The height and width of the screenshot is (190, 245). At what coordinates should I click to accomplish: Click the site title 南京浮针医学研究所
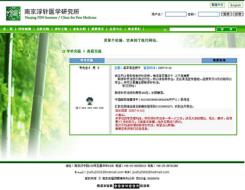[52, 12]
